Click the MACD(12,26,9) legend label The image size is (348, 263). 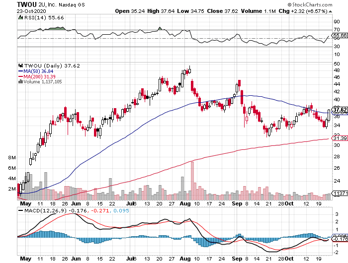[45, 210]
